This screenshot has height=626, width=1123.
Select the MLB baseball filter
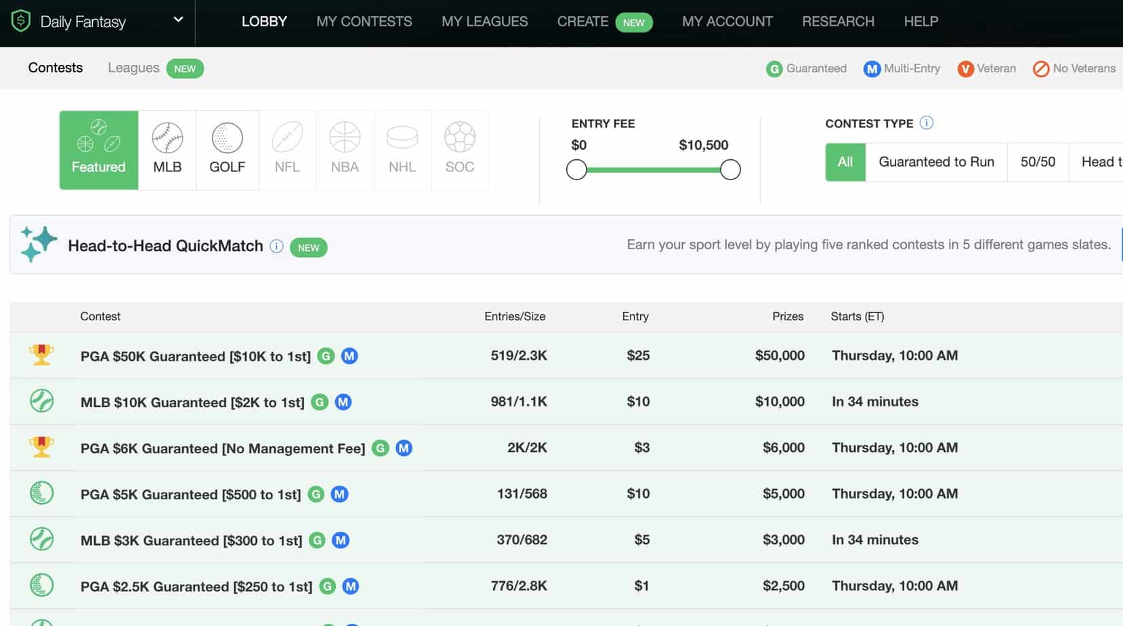coord(167,150)
